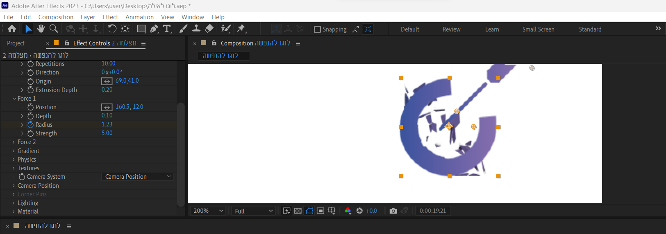Image resolution: width=666 pixels, height=234 pixels.
Task: Click the Take Snapshot camera icon
Action: point(393,211)
